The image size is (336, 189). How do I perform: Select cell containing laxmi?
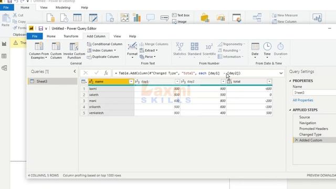111,89
